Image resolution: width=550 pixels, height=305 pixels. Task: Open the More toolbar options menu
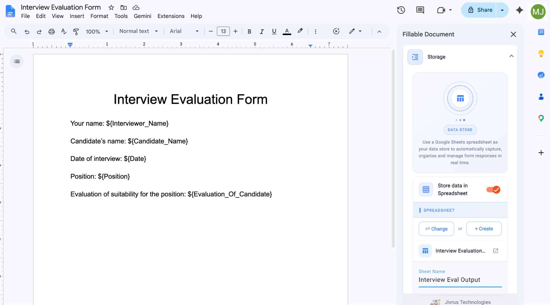316,31
